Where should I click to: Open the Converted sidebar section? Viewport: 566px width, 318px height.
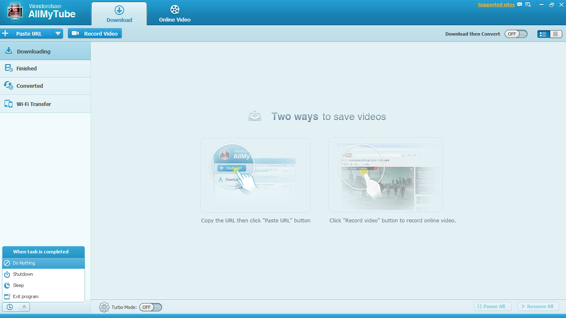(x=45, y=86)
